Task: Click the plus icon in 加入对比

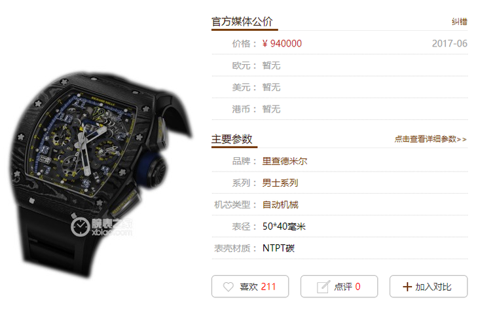Action: [407, 287]
